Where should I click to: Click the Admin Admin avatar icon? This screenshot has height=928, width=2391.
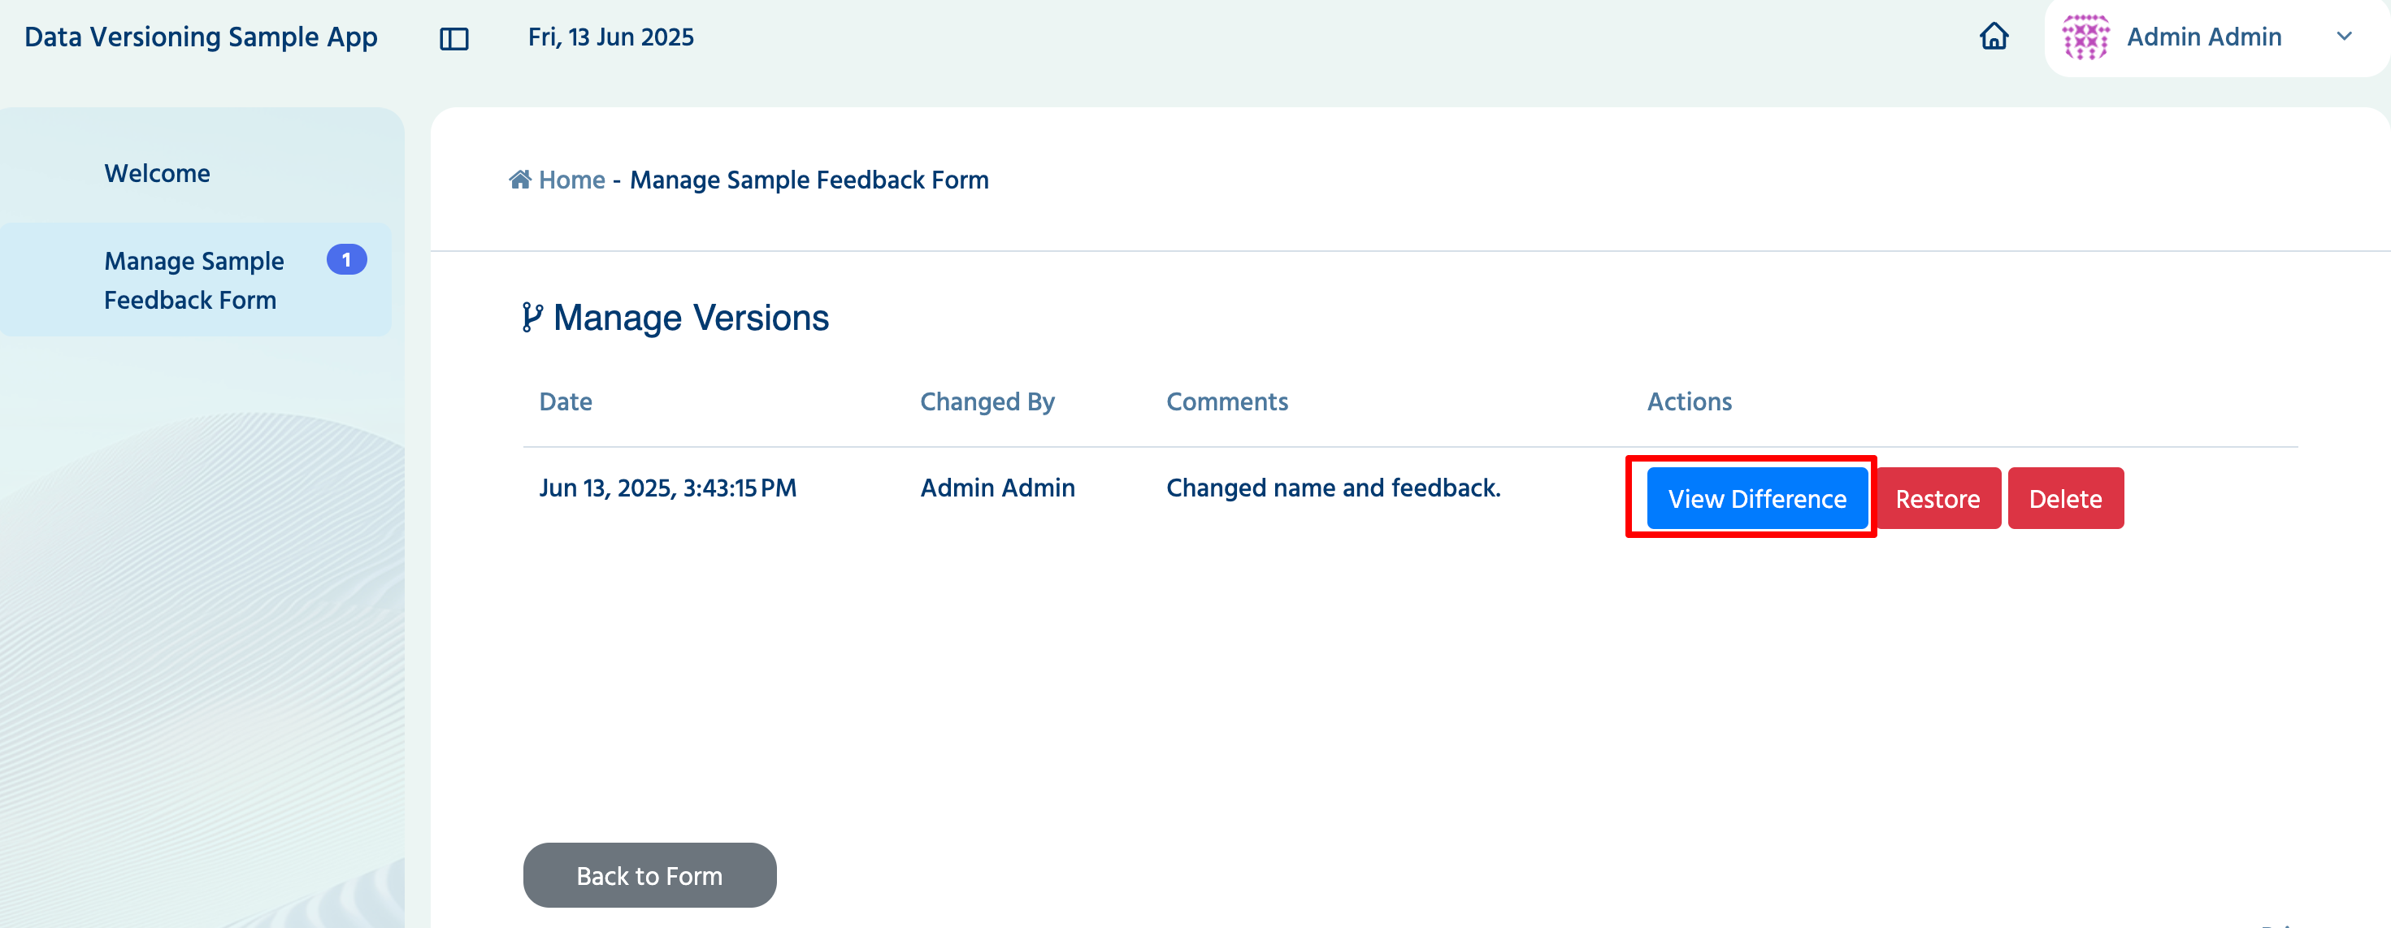tap(2085, 37)
